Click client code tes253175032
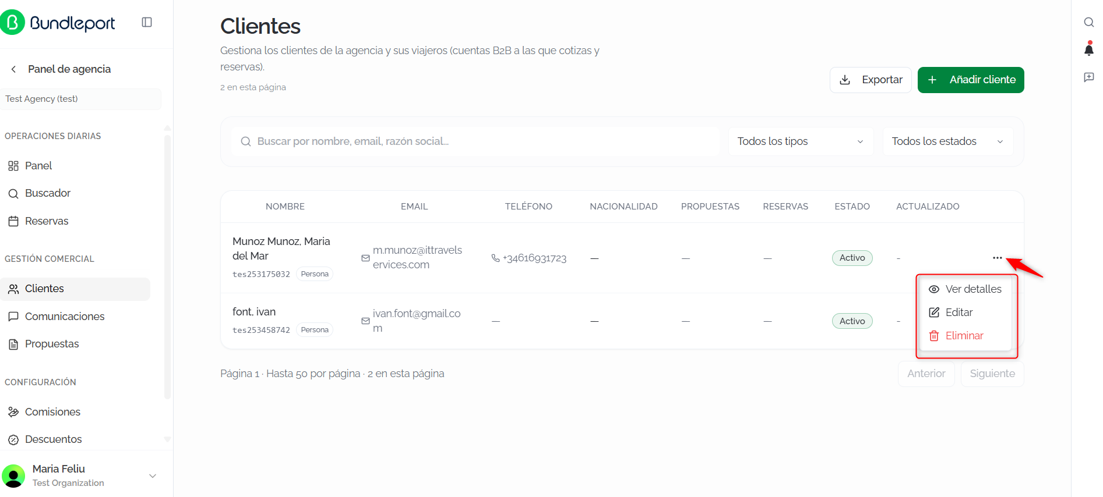Image resolution: width=1103 pixels, height=497 pixels. click(261, 274)
